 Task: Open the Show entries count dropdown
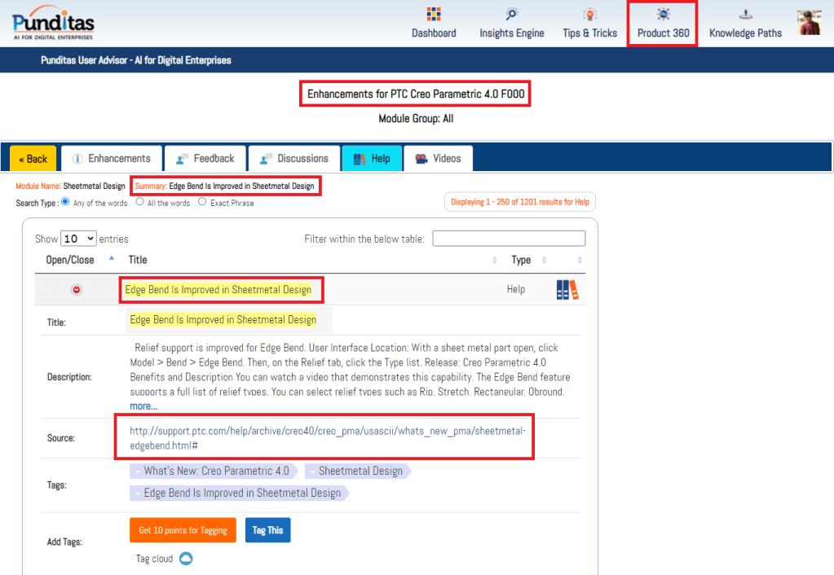tap(79, 239)
